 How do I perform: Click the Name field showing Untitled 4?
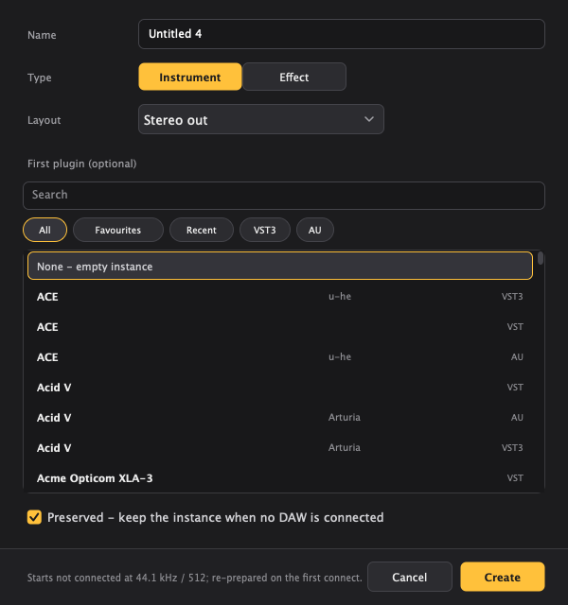(342, 34)
